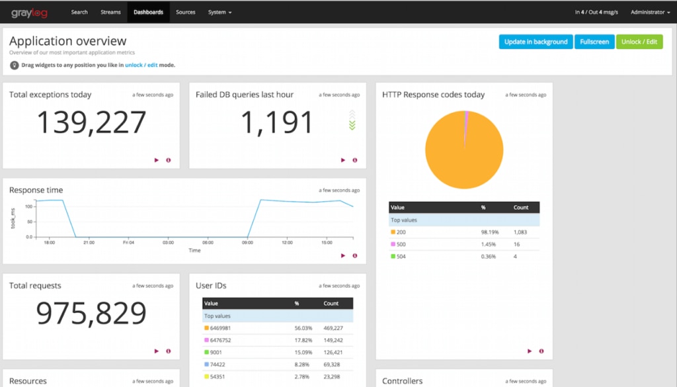This screenshot has height=387, width=677.
Task: Click the trend arrows in Failed DB queries
Action: [352, 120]
